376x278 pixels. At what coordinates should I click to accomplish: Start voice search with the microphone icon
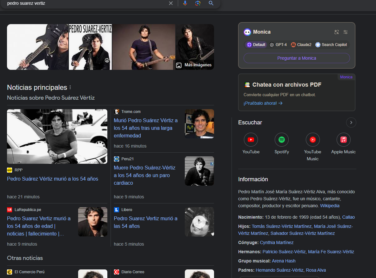(185, 3)
